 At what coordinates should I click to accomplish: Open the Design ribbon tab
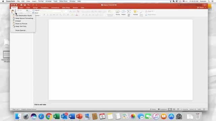click(35, 8)
